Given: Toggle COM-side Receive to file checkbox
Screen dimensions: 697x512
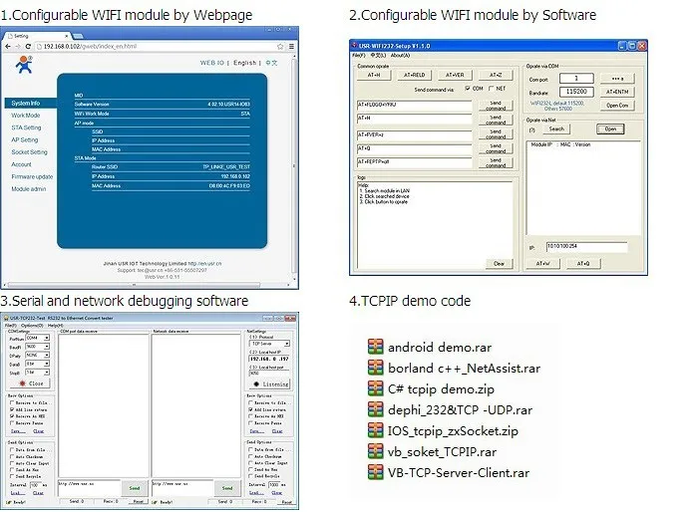Looking at the screenshot, I should (12, 402).
